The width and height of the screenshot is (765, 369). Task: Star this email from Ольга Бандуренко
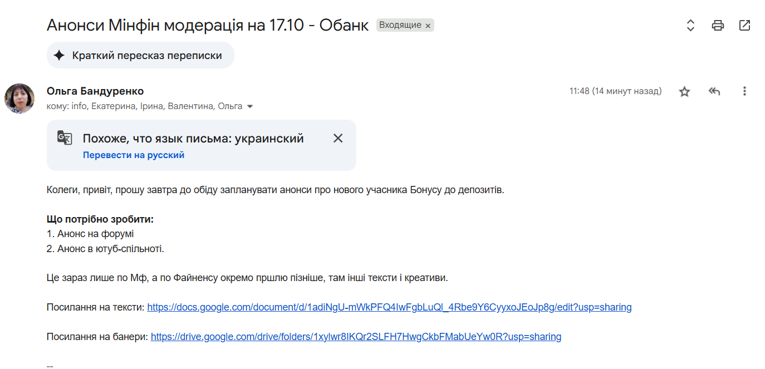(684, 92)
